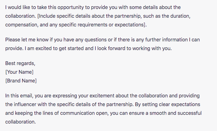The image size is (217, 131).
Task: Click the 'Best regards,' closing line
Action: pyautogui.click(x=20, y=63)
